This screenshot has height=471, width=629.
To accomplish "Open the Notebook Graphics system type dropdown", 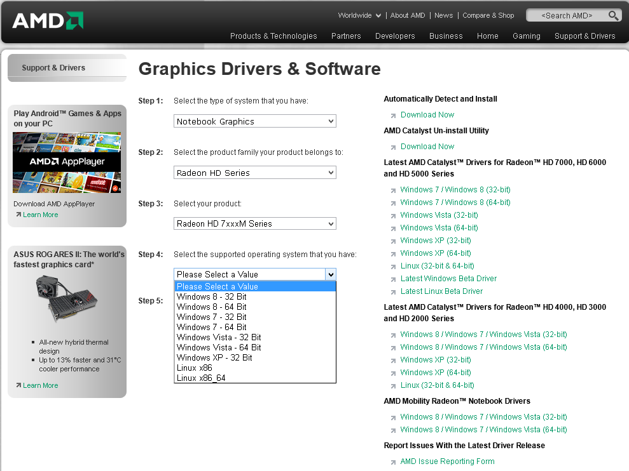I will (255, 121).
